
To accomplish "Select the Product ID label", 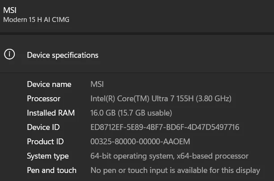I will click(45, 142).
